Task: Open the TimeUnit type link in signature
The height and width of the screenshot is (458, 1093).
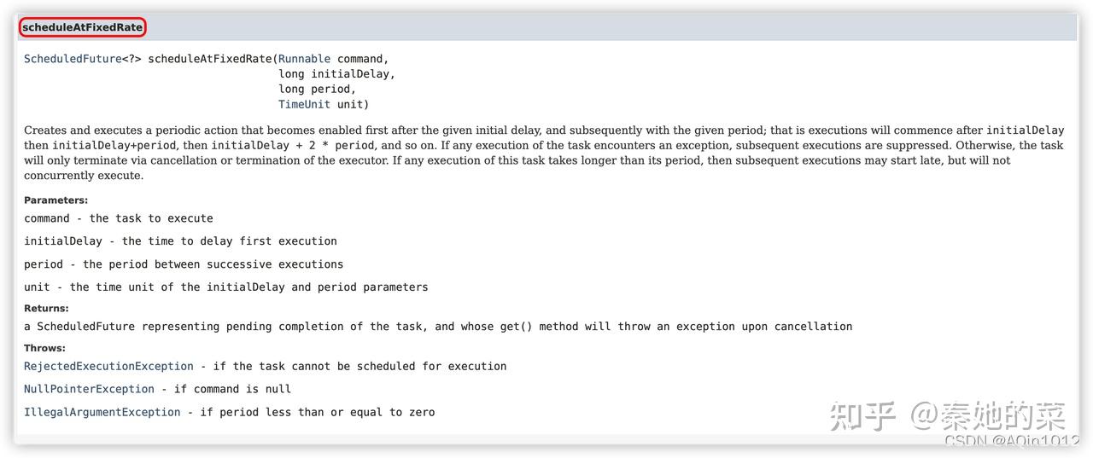Action: tap(304, 104)
